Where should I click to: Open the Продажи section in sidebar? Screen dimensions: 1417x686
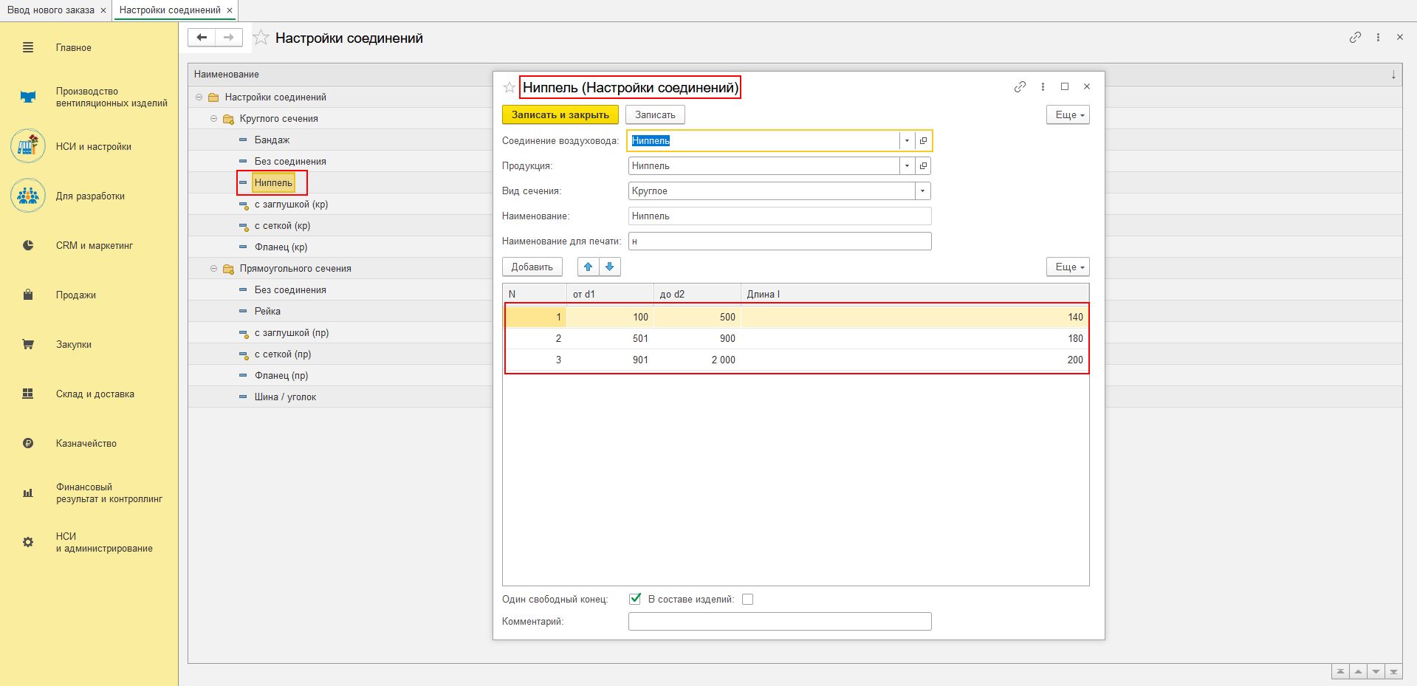(75, 295)
